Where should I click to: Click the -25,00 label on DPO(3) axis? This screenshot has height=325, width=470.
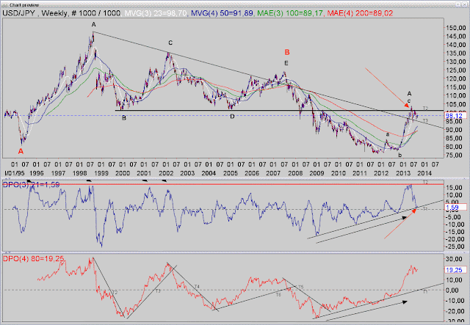coord(456,247)
